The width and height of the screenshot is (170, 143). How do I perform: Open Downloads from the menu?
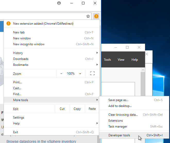click(x=52, y=59)
